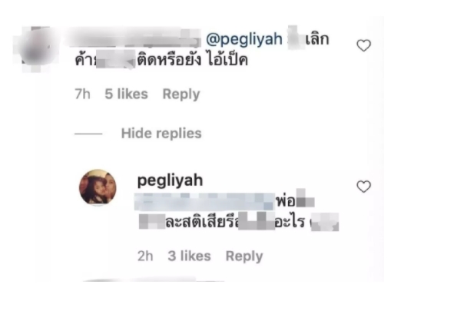457x314 pixels.
Task: Click the 7h timestamp
Action: click(x=82, y=94)
